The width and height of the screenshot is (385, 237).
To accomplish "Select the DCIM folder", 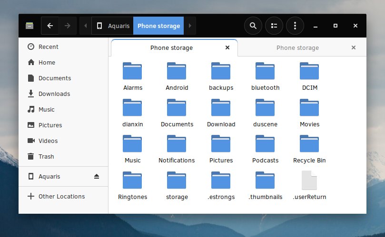I will pos(309,76).
